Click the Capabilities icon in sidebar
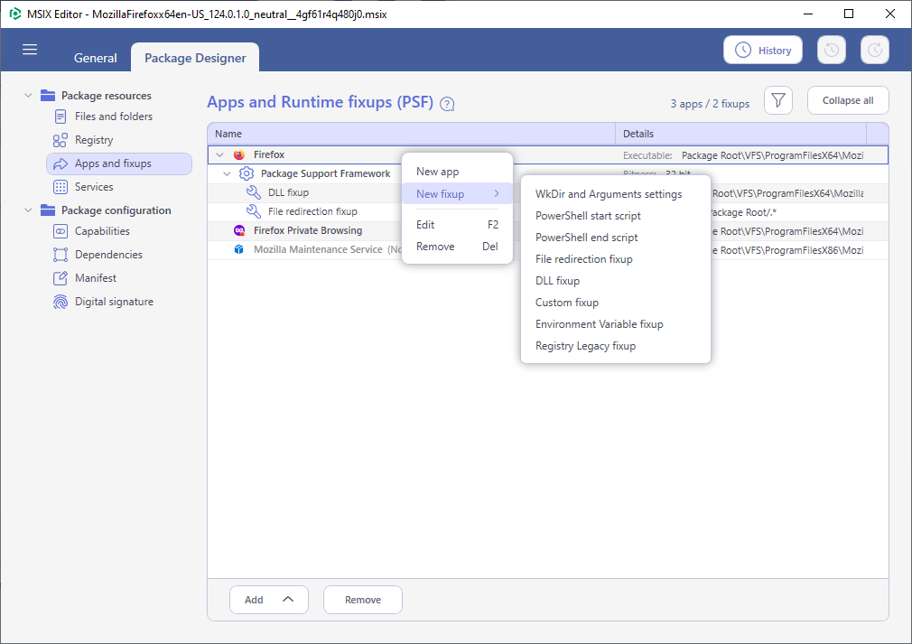The width and height of the screenshot is (912, 644). 60,231
